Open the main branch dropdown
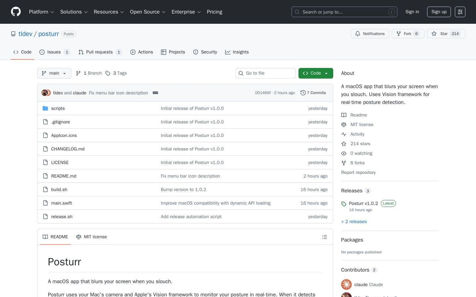Image resolution: width=476 pixels, height=297 pixels. click(54, 73)
